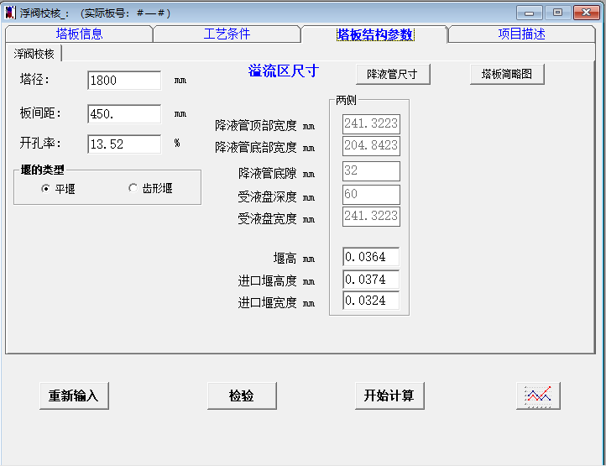Click the 降液管顶部宽度 field

pos(371,123)
